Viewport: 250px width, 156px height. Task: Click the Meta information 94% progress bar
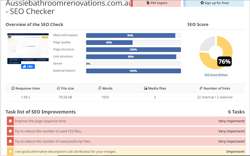(x=133, y=35)
